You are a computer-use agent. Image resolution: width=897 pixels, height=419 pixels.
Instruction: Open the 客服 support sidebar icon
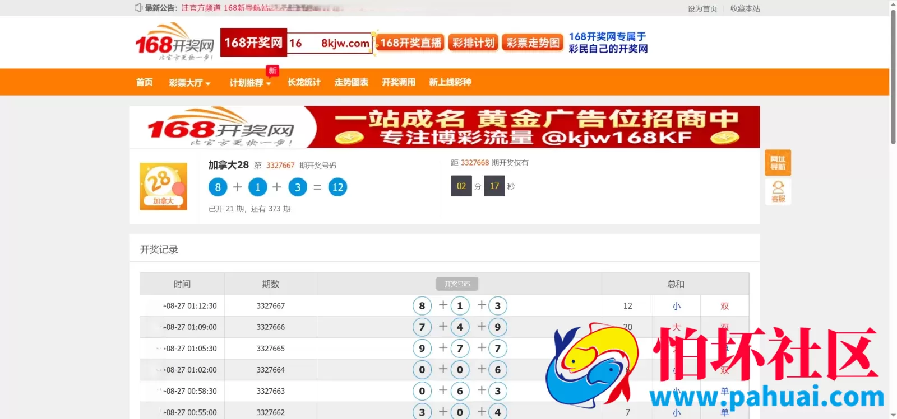click(778, 191)
